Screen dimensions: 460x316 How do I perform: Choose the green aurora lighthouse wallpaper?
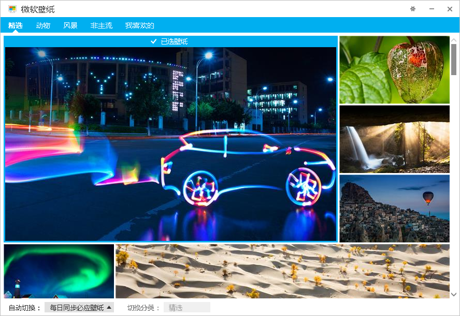tap(59, 271)
